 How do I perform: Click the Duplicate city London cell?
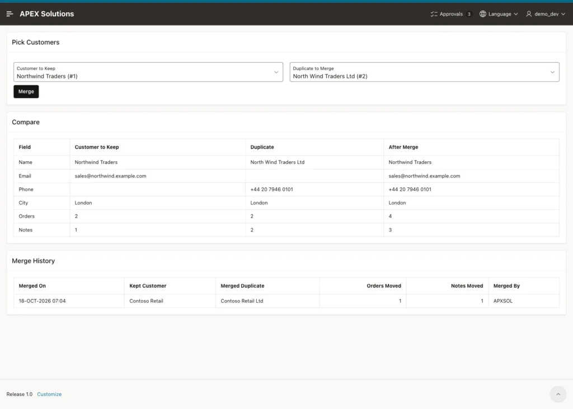[314, 203]
